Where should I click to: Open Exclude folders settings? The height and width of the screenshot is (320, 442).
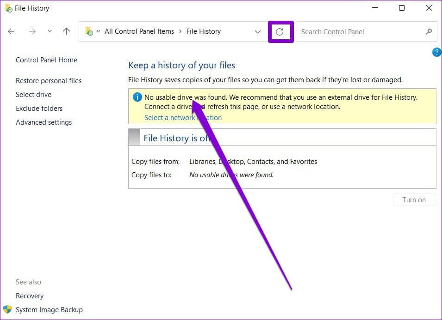click(x=39, y=108)
